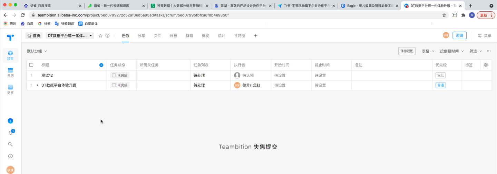Add a task via blue plus in 标题 header
Image resolution: width=497 pixels, height=174 pixels.
point(101,65)
